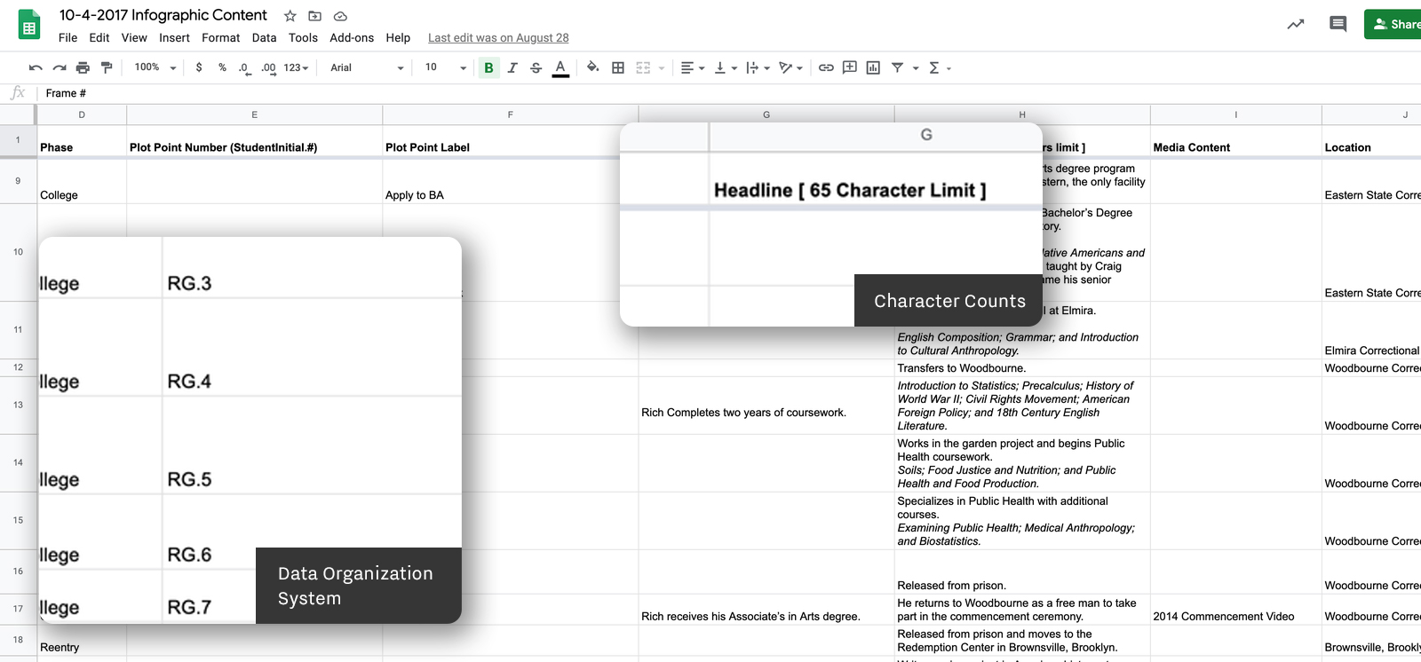The image size is (1421, 662).
Task: Insert a comment from the toolbar
Action: [x=850, y=67]
